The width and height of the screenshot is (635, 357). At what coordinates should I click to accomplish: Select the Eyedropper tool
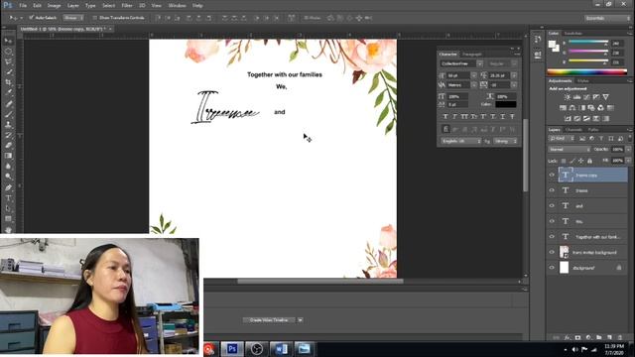pos(8,92)
